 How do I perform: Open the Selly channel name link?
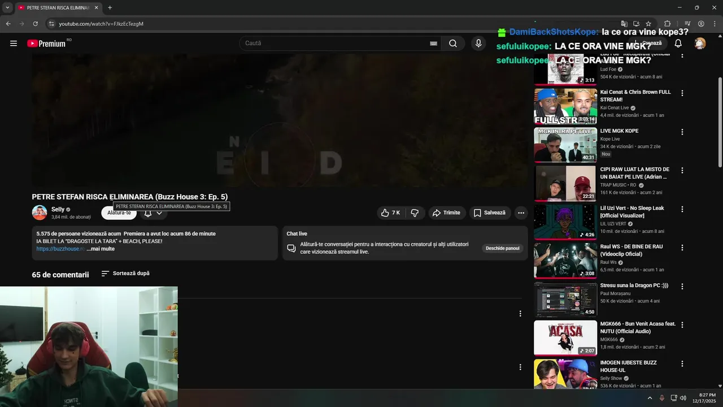click(x=58, y=209)
